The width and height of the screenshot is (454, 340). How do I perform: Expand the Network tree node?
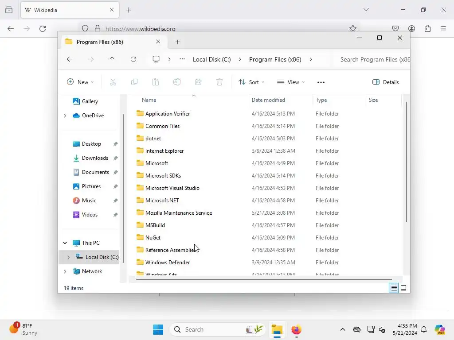click(65, 271)
